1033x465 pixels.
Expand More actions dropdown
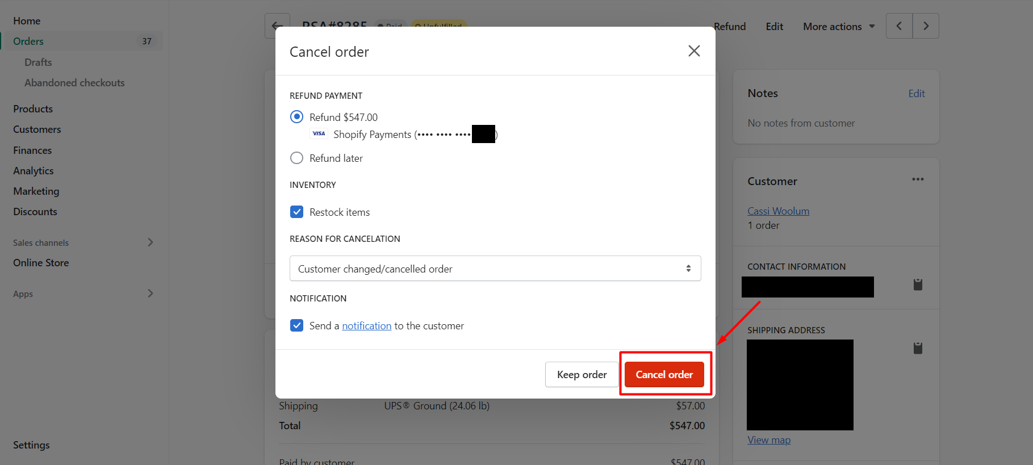tap(838, 27)
